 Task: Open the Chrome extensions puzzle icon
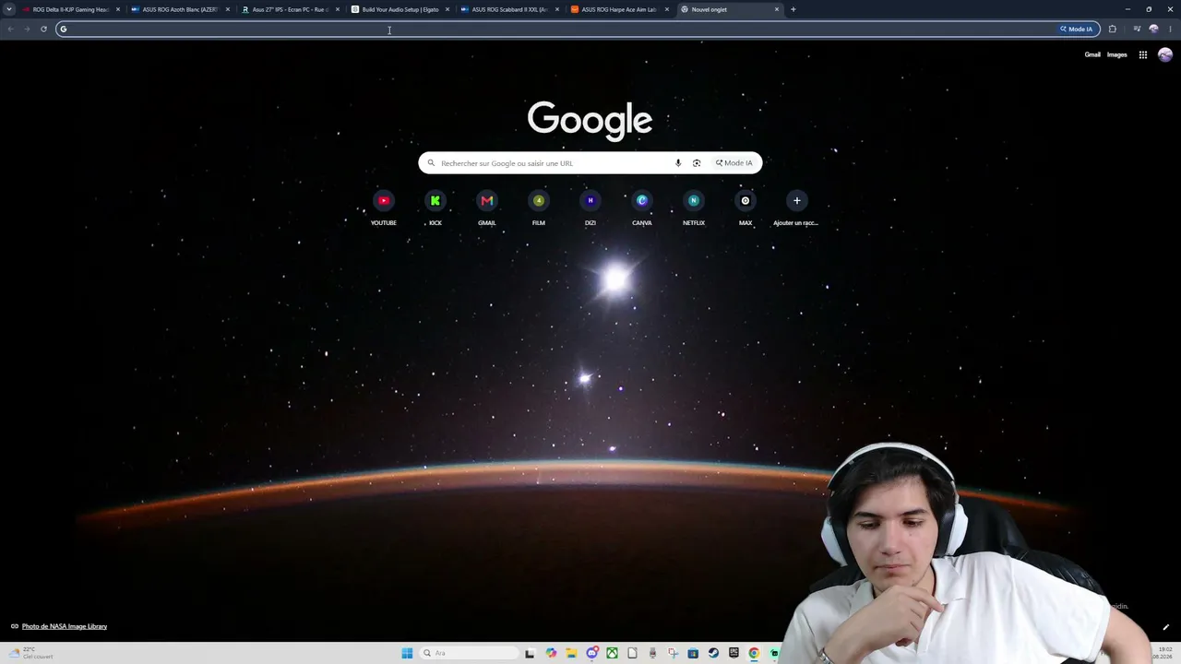coord(1112,29)
